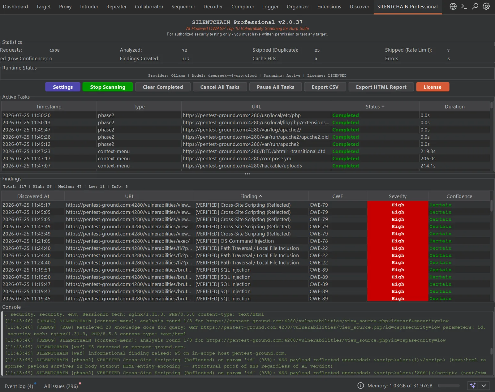Image resolution: width=495 pixels, height=392 pixels.
Task: Sort findings by CWE header
Action: pos(338,196)
